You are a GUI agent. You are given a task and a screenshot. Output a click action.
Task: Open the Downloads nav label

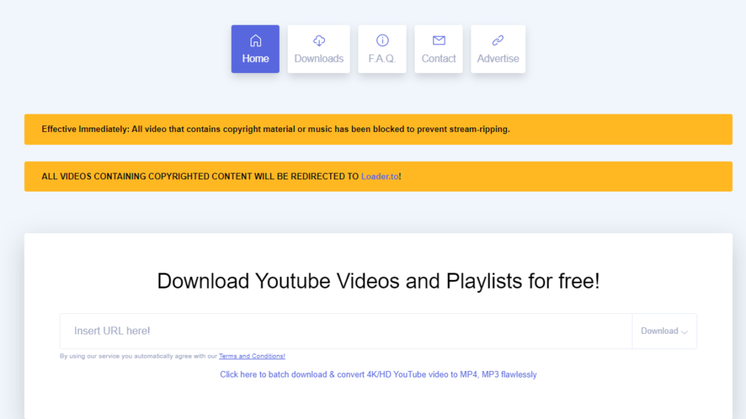(x=318, y=59)
